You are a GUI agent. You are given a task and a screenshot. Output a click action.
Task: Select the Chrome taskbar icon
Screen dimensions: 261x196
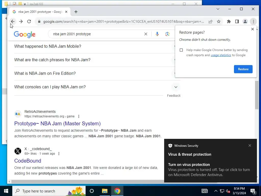coord(117,191)
